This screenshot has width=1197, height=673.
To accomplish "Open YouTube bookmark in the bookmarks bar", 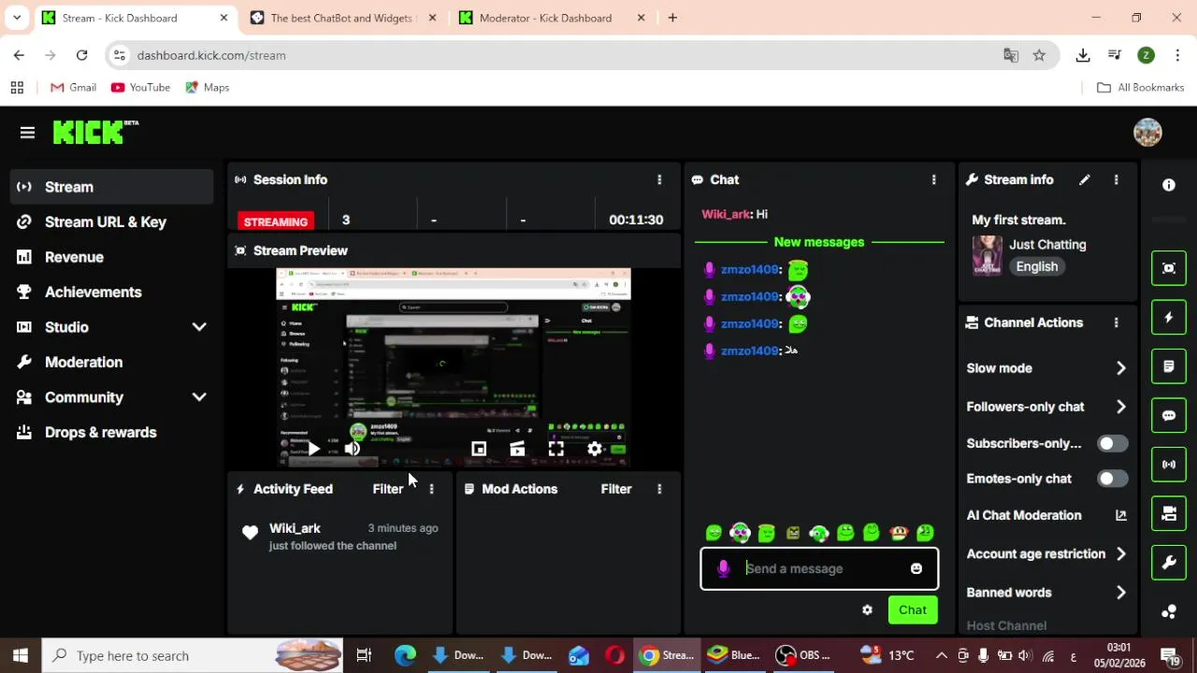I will (140, 87).
